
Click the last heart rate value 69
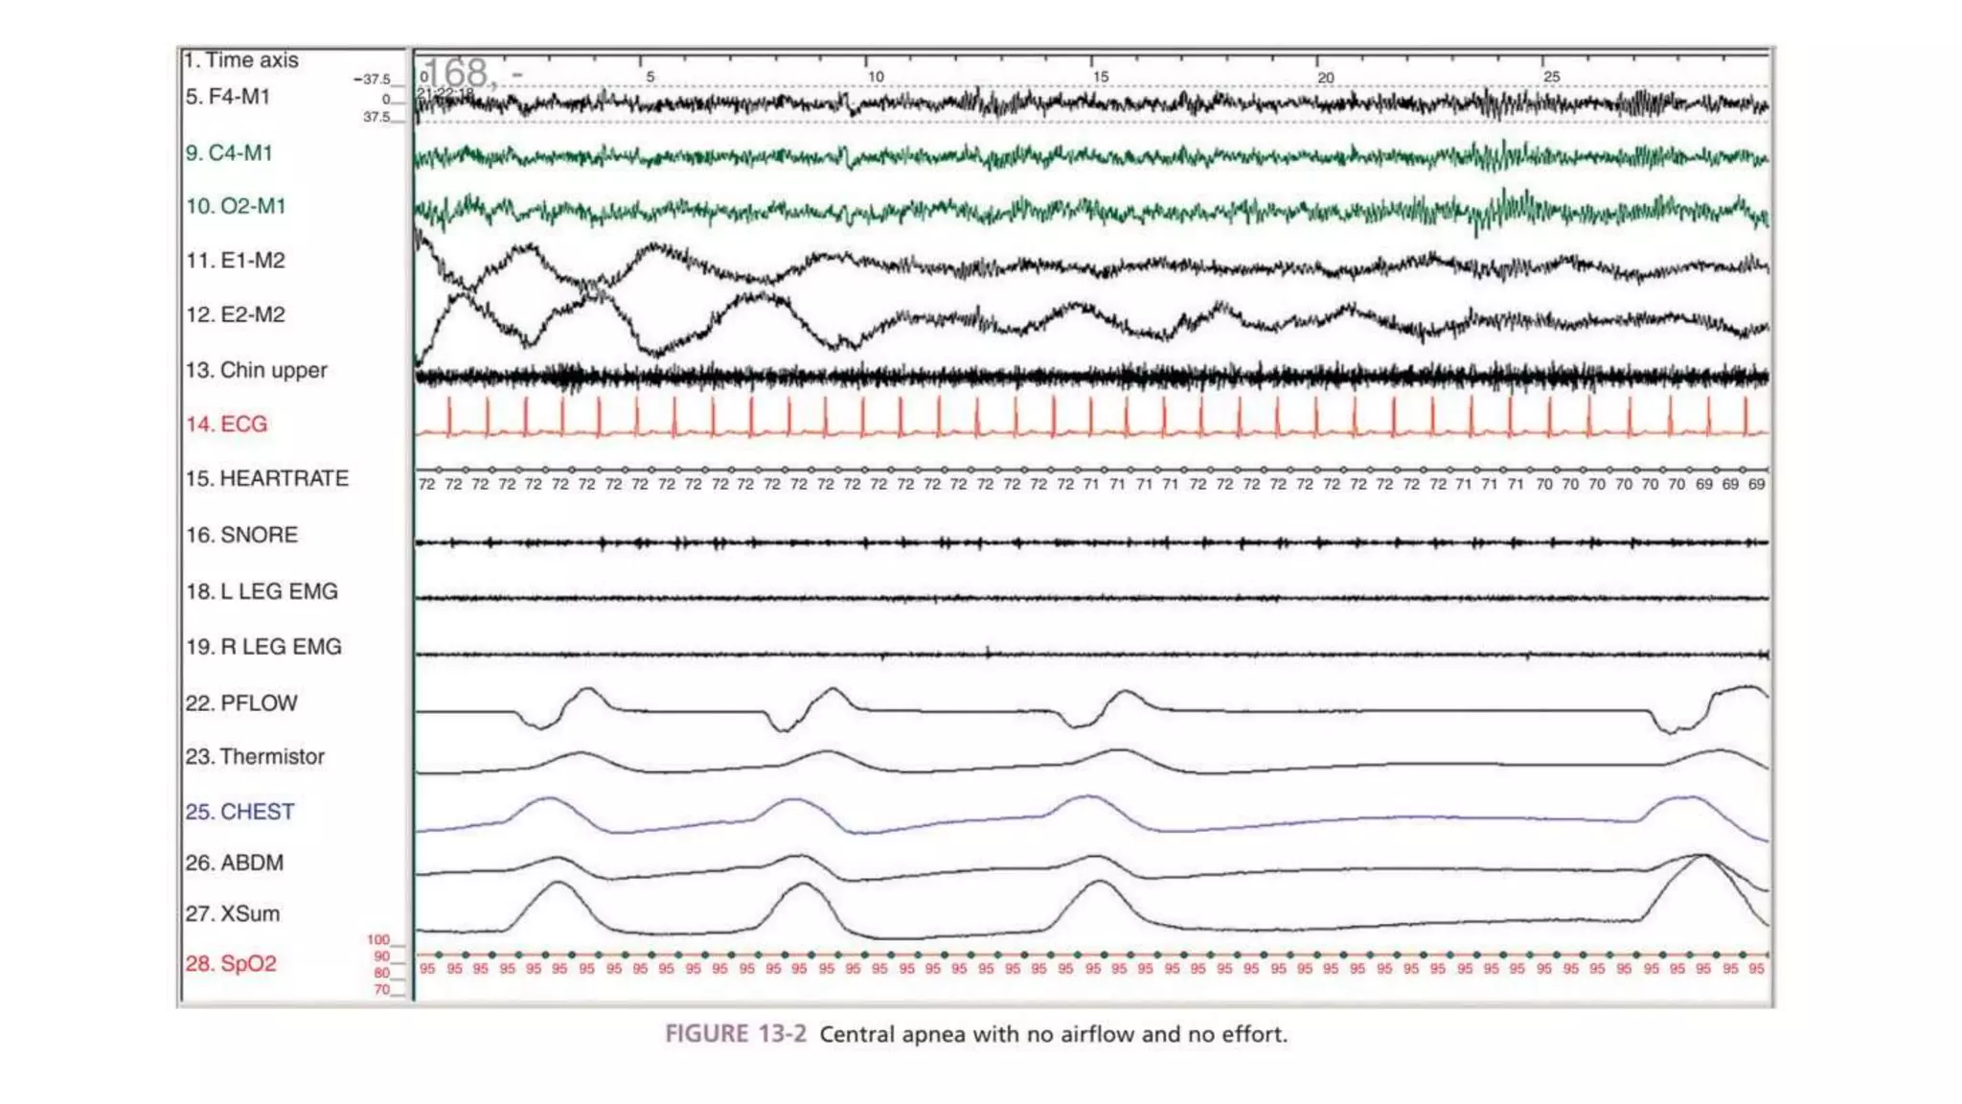point(1756,485)
